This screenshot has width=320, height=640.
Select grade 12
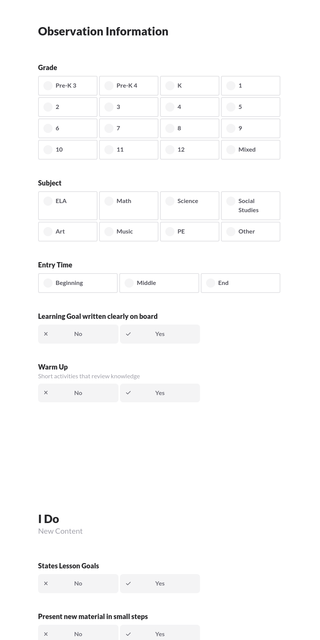pos(189,149)
